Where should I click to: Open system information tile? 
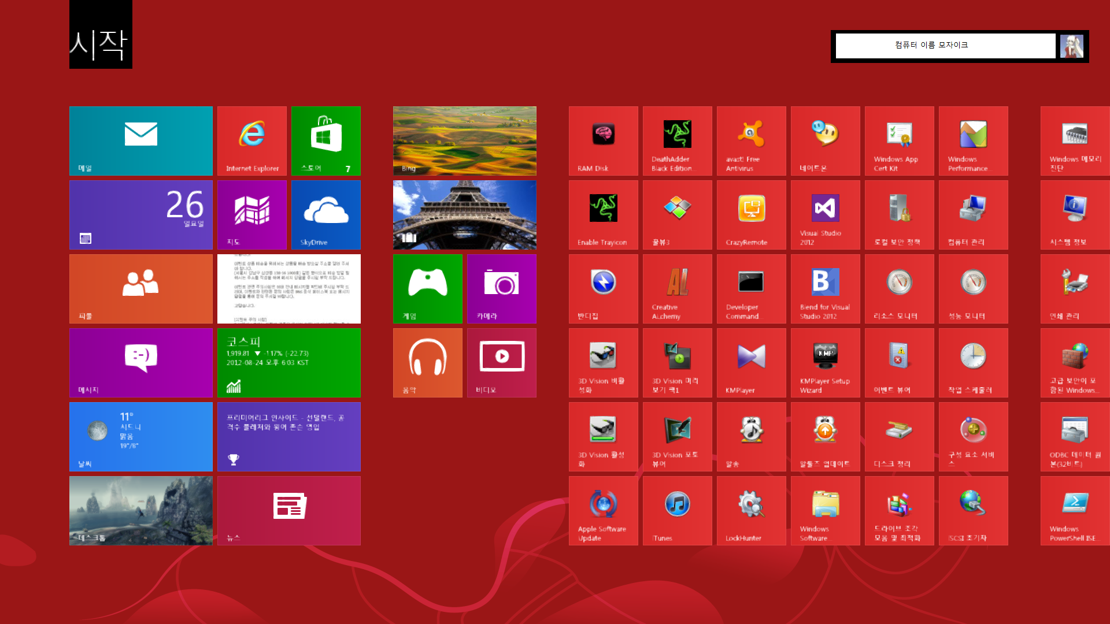point(1075,215)
